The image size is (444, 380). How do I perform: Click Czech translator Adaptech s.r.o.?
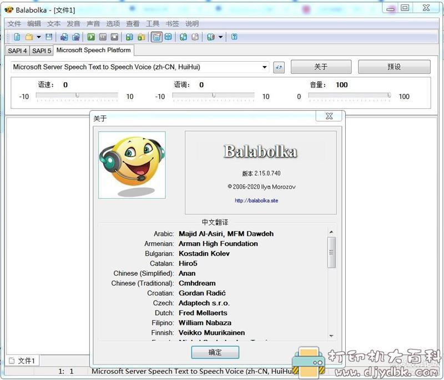[x=204, y=303]
